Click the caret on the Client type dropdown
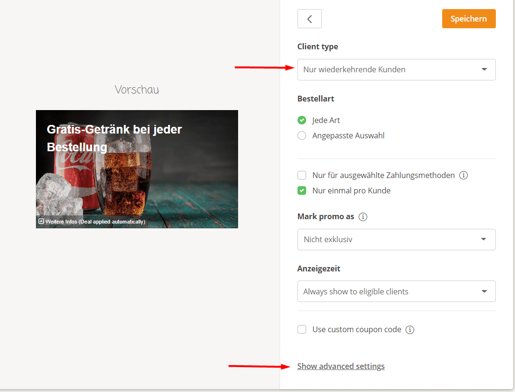This screenshot has width=515, height=392. [x=484, y=69]
